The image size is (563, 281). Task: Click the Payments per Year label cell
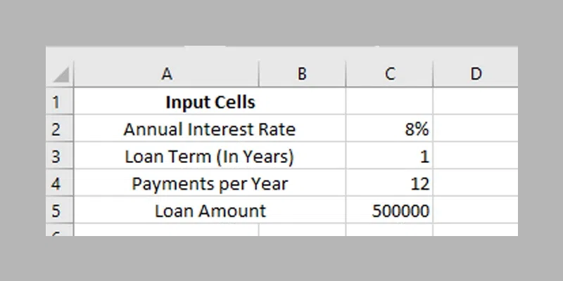tap(210, 184)
